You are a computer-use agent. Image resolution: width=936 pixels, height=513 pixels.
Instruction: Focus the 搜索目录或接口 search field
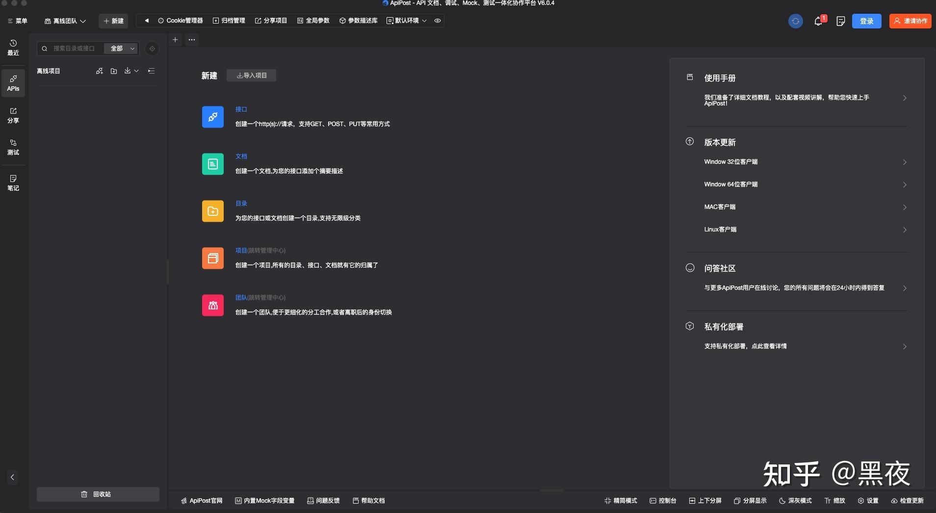74,49
